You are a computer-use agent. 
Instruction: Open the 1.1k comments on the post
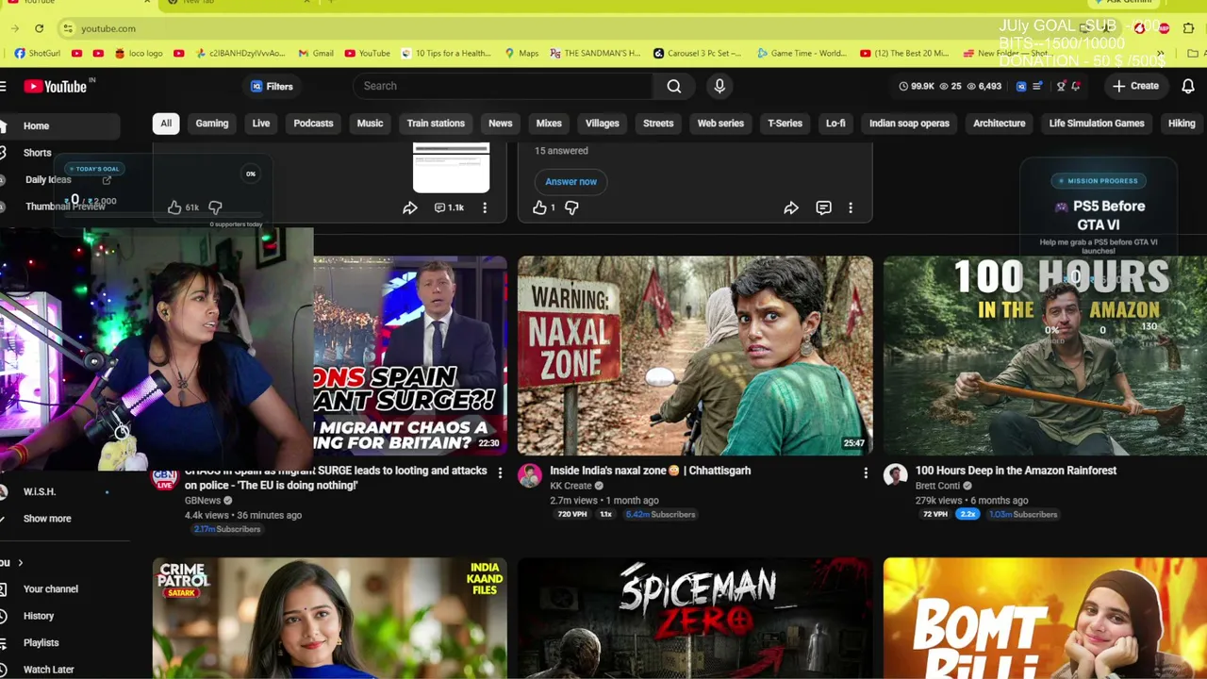(x=449, y=207)
